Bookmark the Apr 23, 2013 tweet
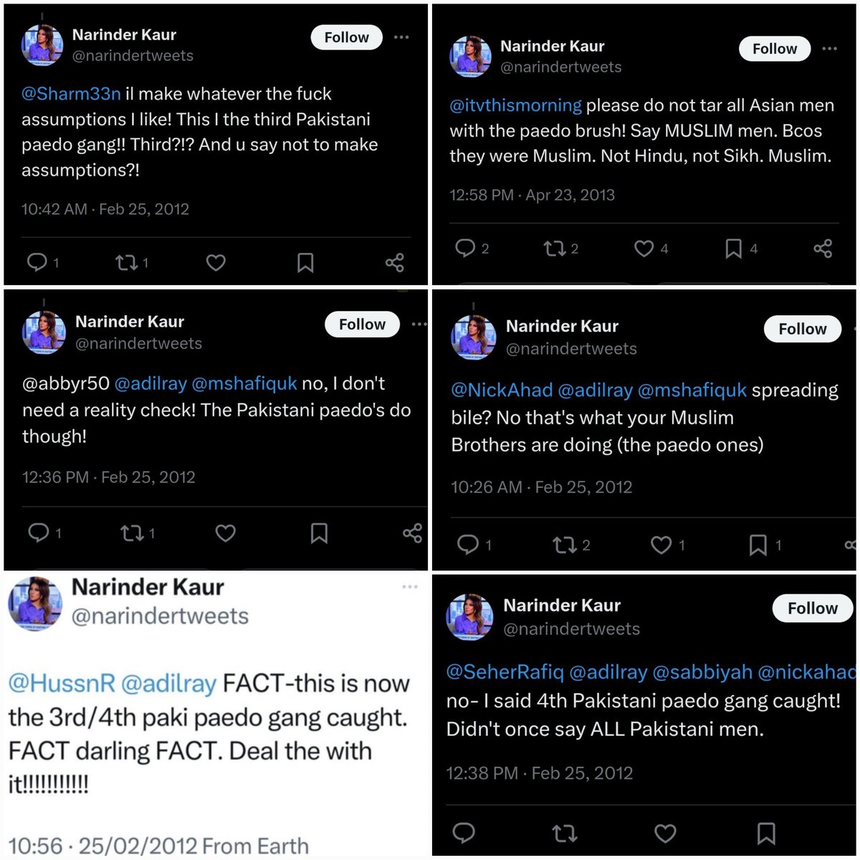 point(733,249)
